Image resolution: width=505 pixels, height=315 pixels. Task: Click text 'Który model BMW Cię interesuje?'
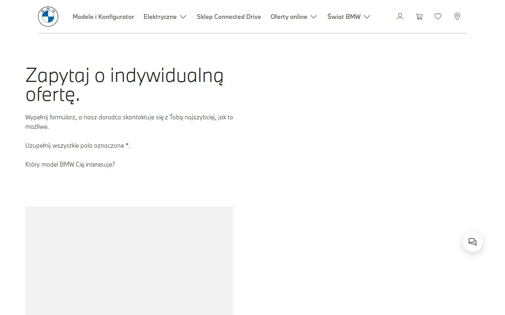70,164
